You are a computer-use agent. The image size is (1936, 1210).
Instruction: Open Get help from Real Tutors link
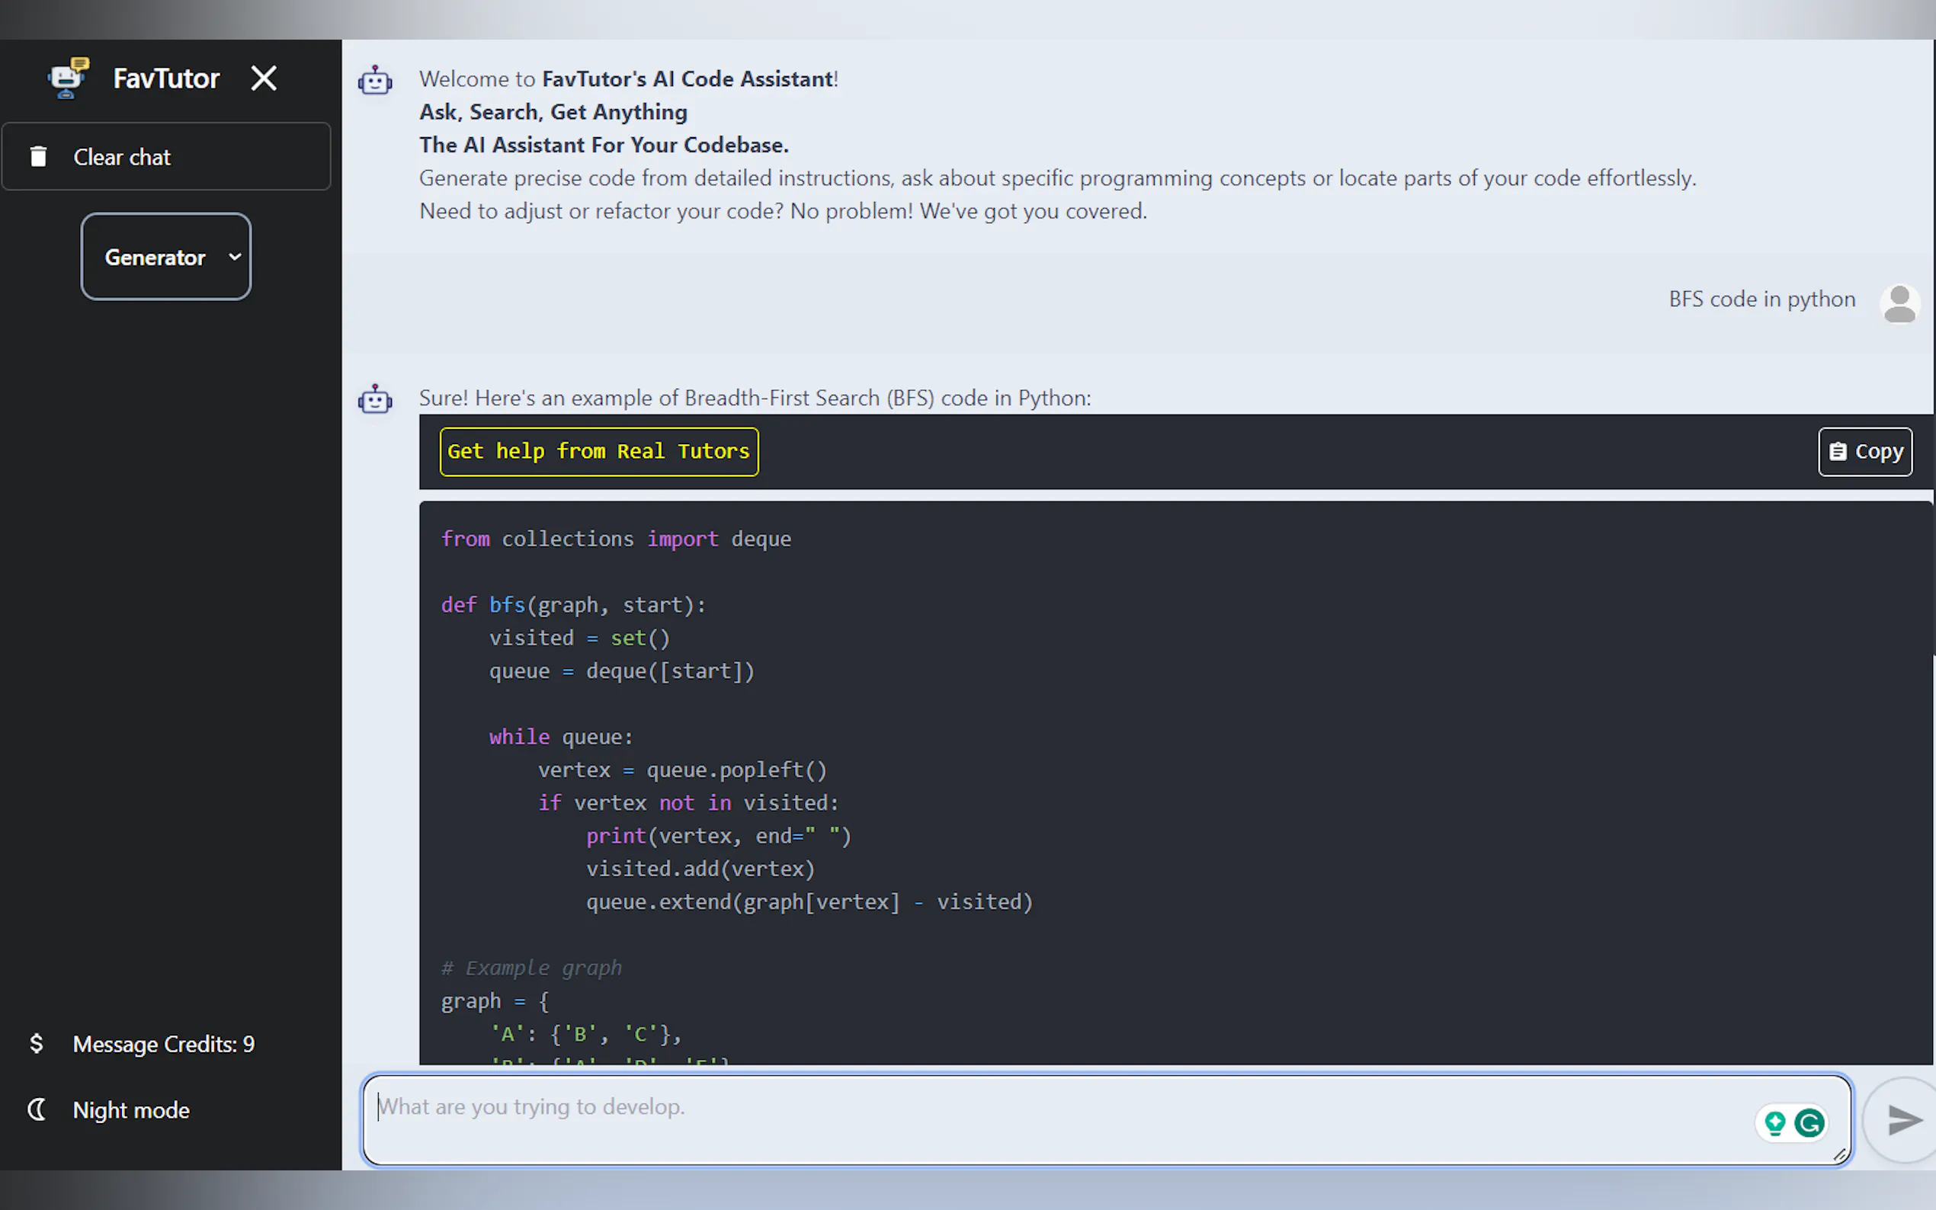[598, 451]
